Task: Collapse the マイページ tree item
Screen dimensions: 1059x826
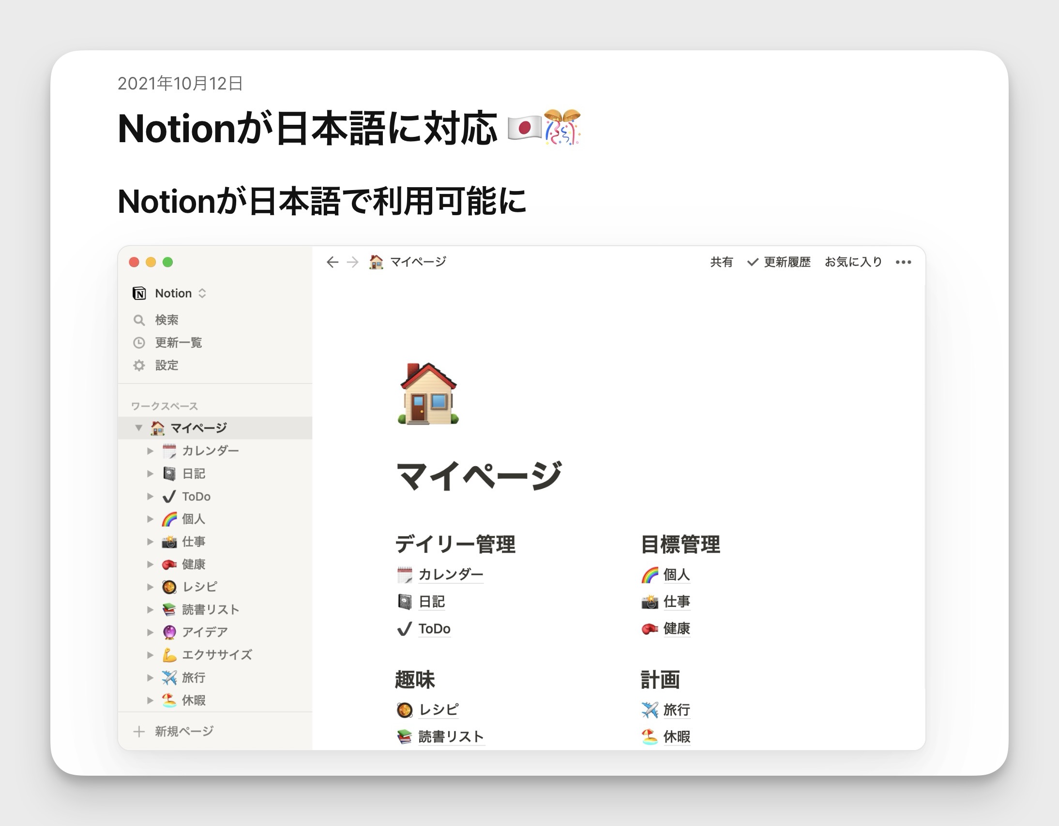Action: [139, 428]
